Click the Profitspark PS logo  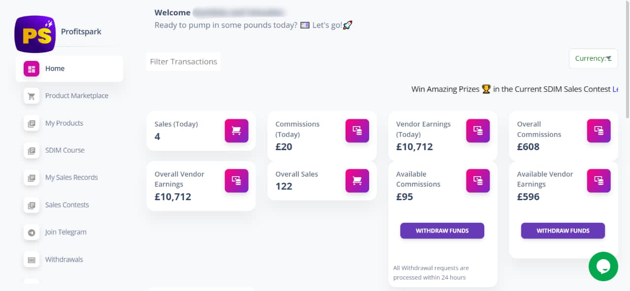tap(34, 33)
